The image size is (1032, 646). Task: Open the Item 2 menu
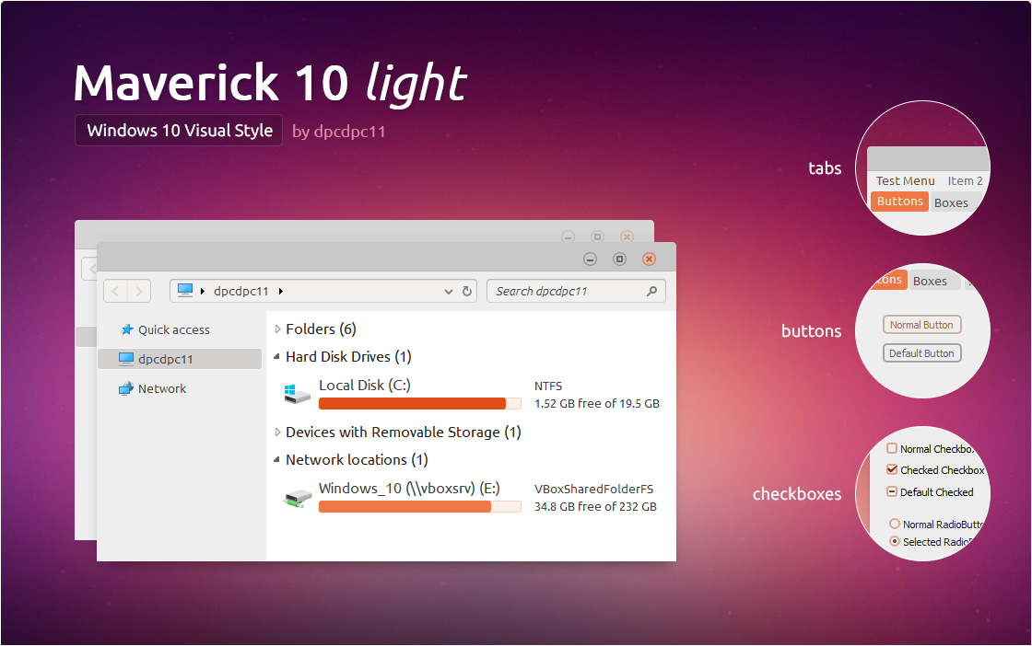pyautogui.click(x=965, y=180)
